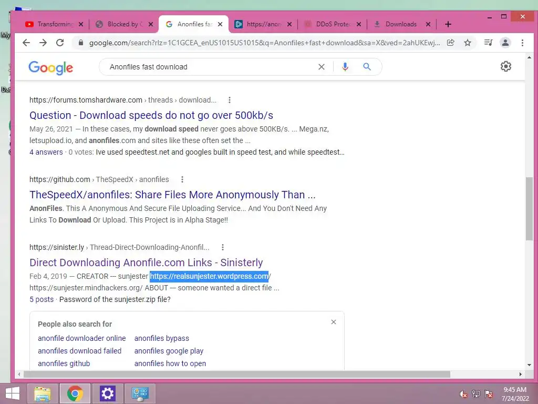Open Direct Downloading Anonfile.com Links result
The image size is (538, 404).
tap(146, 262)
